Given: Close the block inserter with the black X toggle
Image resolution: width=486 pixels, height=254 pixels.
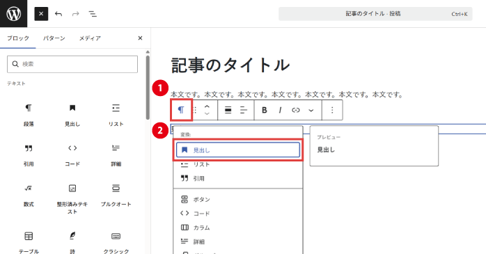Looking at the screenshot, I should 41,14.
